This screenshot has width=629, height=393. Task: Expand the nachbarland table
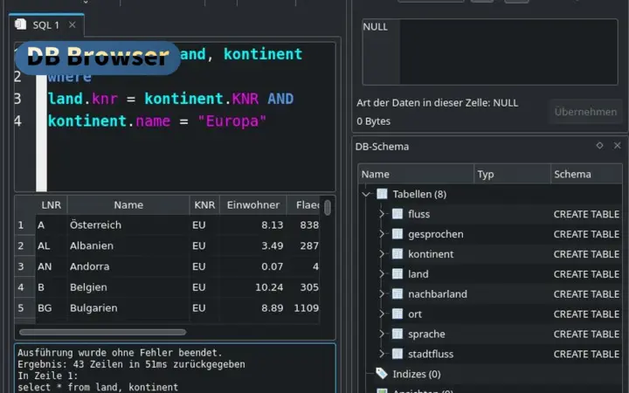click(383, 294)
